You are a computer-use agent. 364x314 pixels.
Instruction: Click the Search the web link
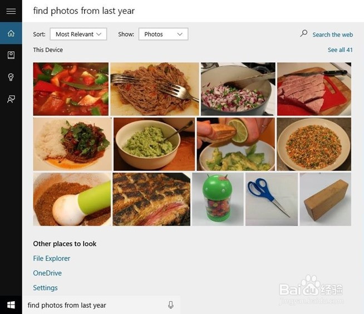coord(332,35)
